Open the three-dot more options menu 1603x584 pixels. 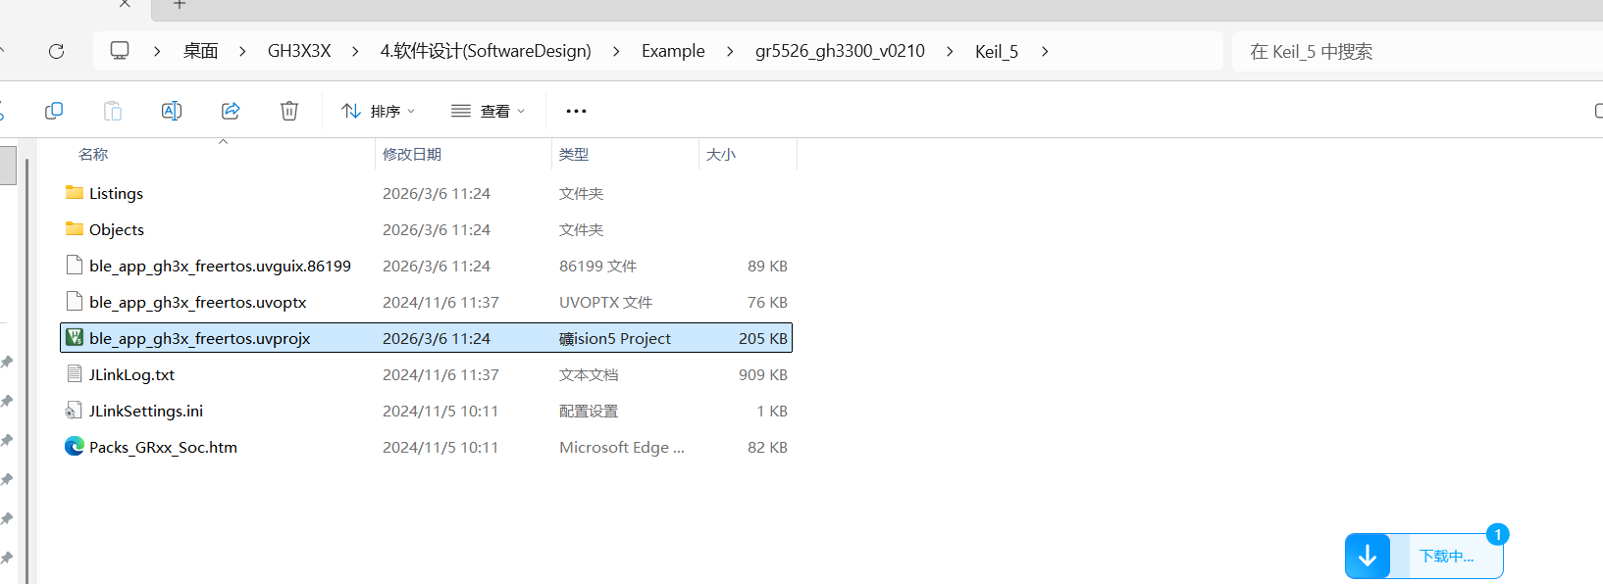576,111
